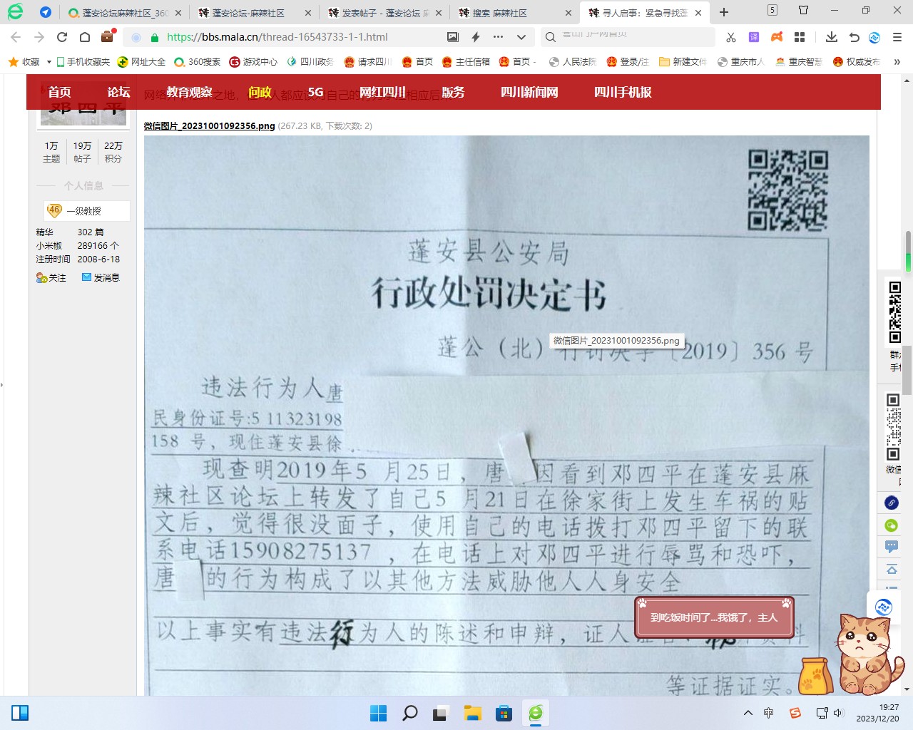Click the back-to-top arrow icon in sidebar
The width and height of the screenshot is (913, 730).
[x=892, y=570]
